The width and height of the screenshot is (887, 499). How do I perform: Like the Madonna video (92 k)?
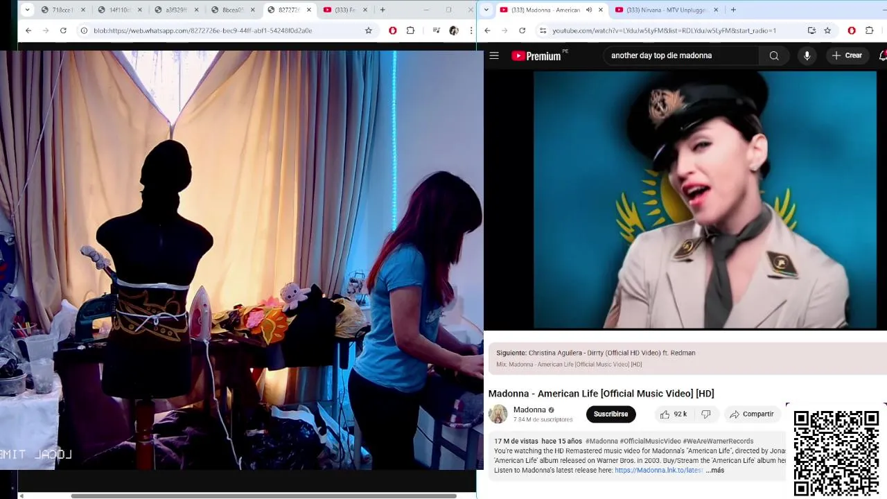(674, 414)
